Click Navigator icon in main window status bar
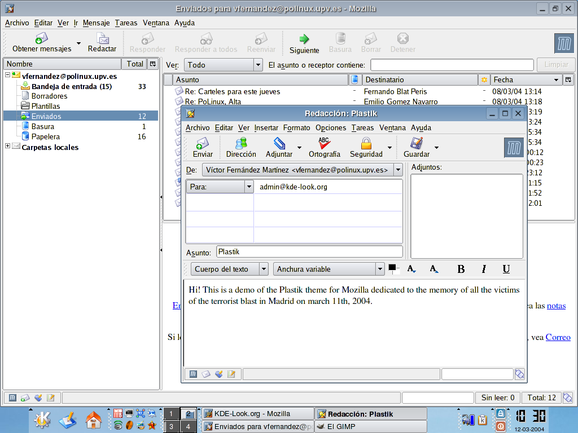The height and width of the screenshot is (433, 578). pos(12,397)
